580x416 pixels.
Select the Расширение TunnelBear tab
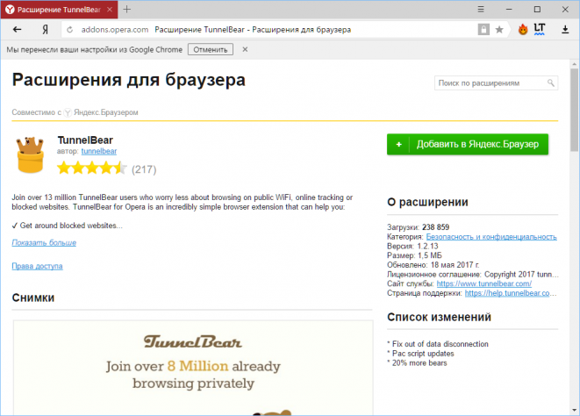coord(59,10)
